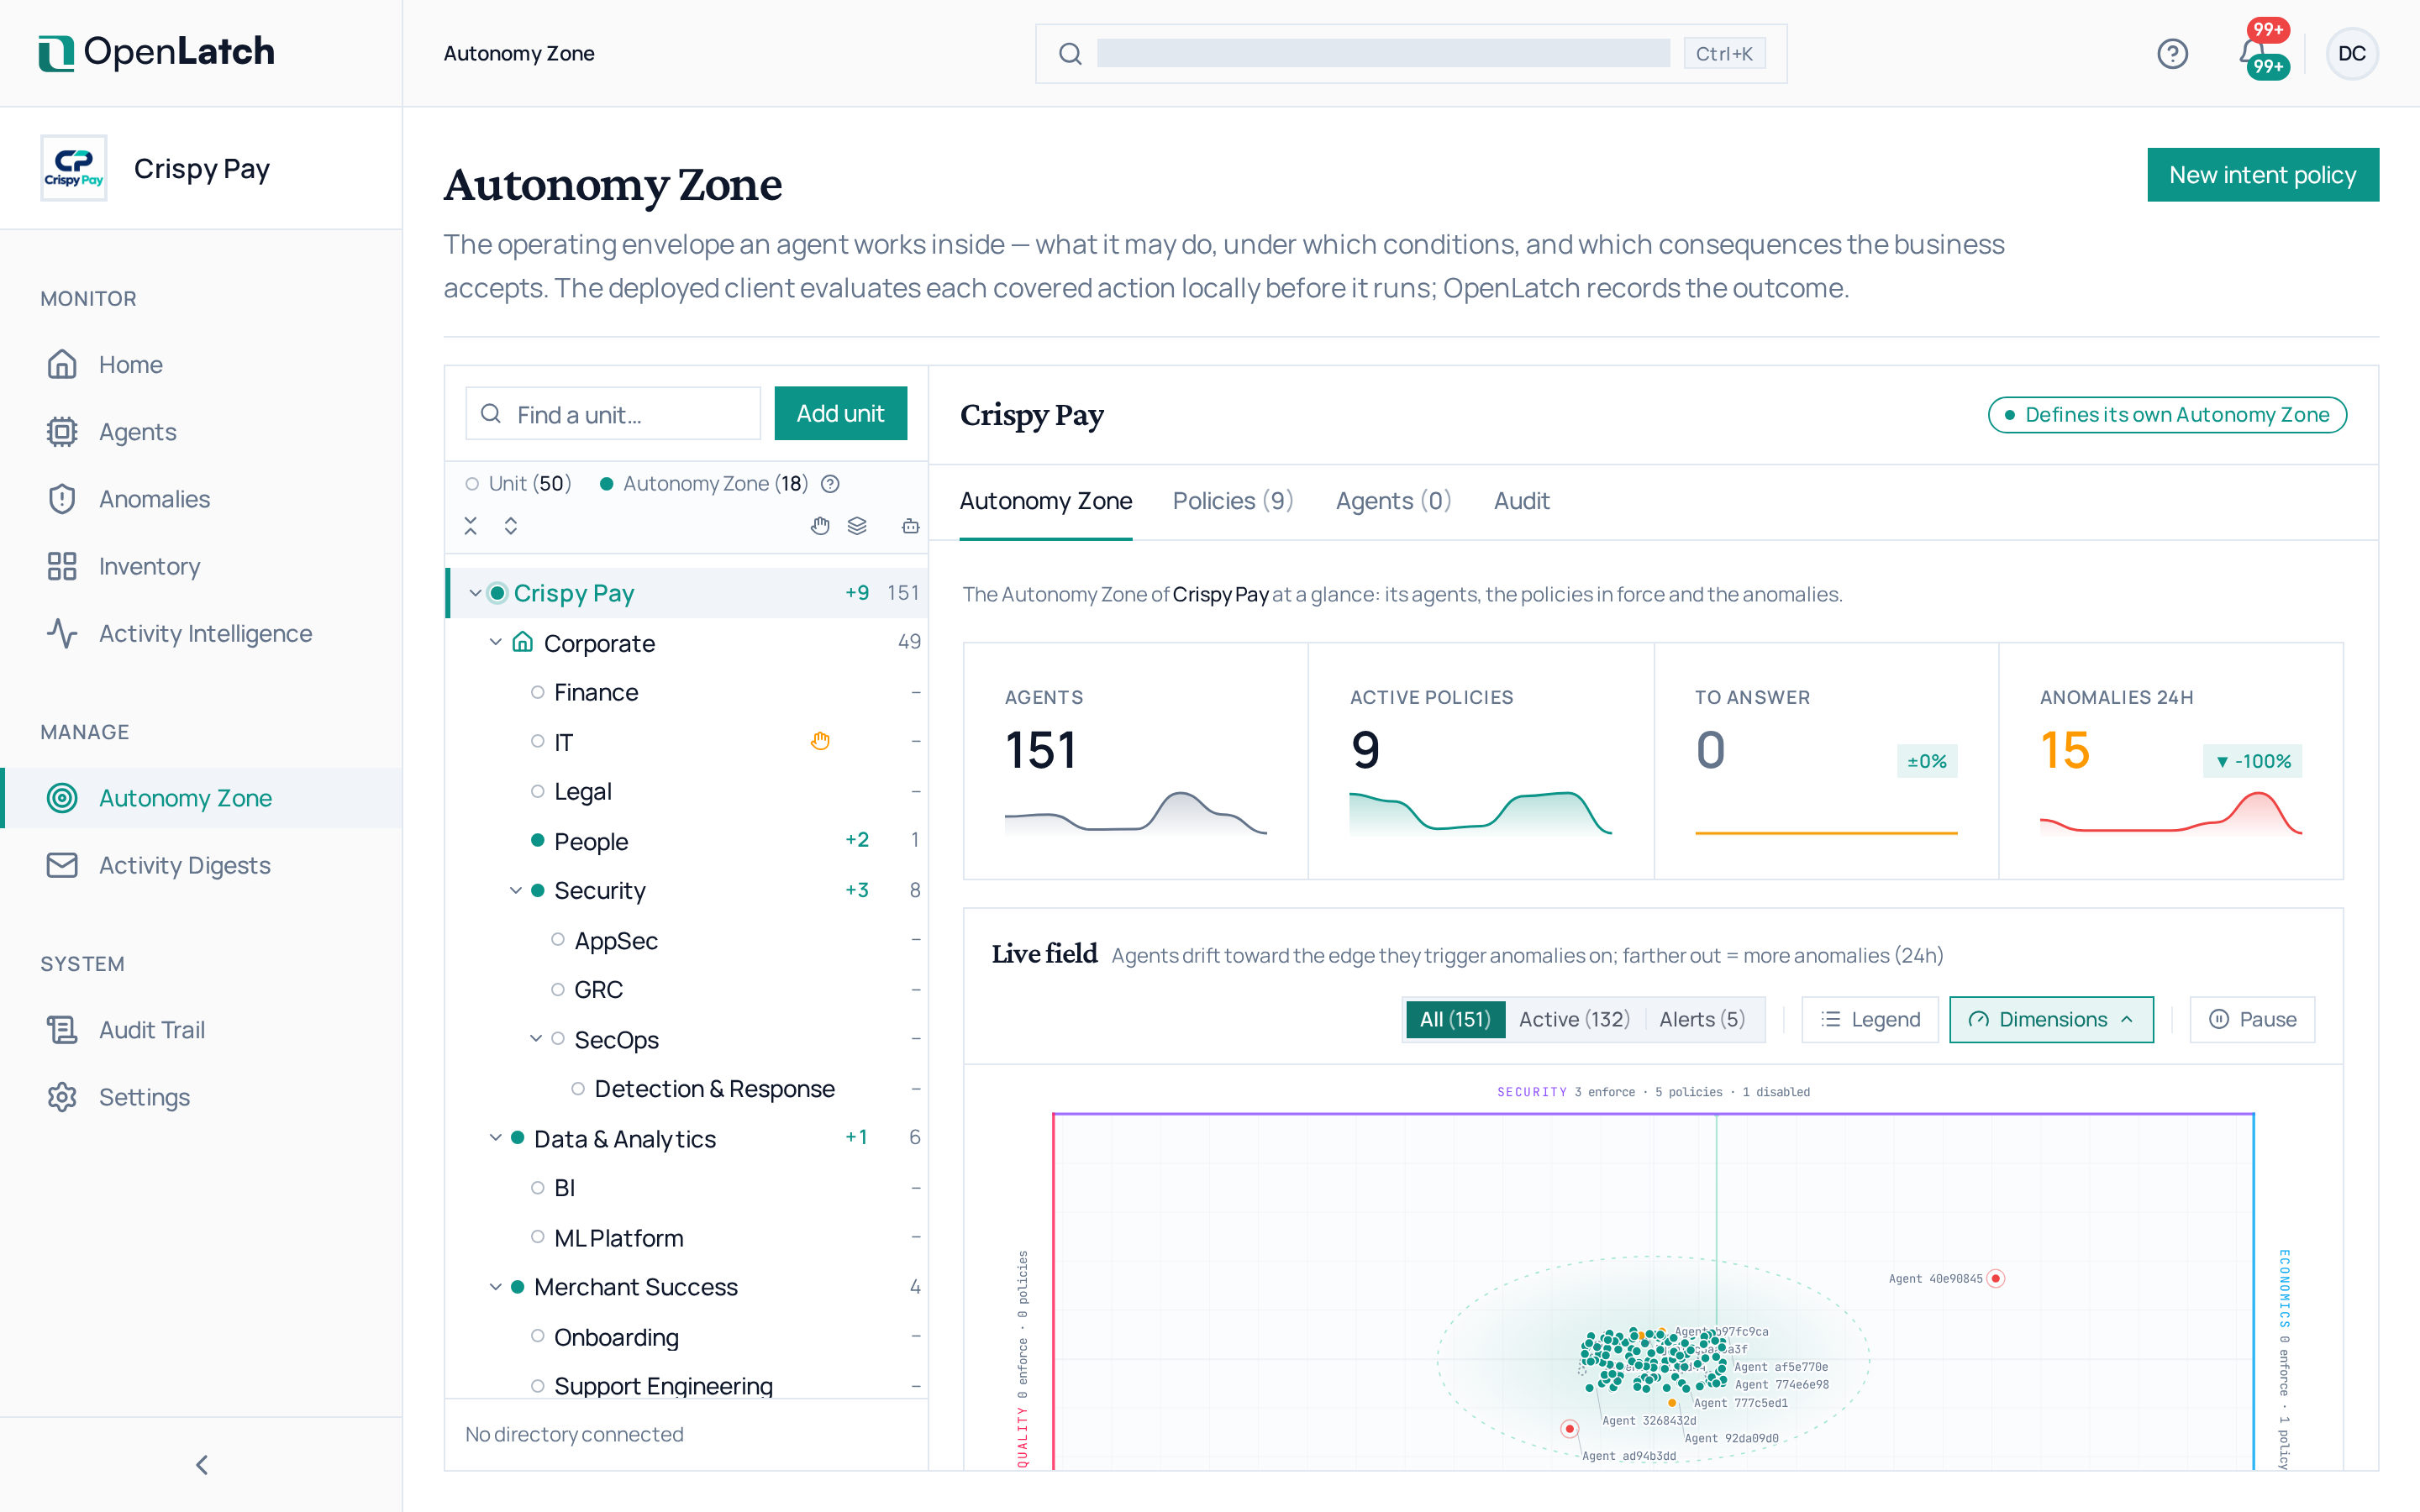Click the New intent policy button
The width and height of the screenshot is (2420, 1512).
click(2262, 175)
